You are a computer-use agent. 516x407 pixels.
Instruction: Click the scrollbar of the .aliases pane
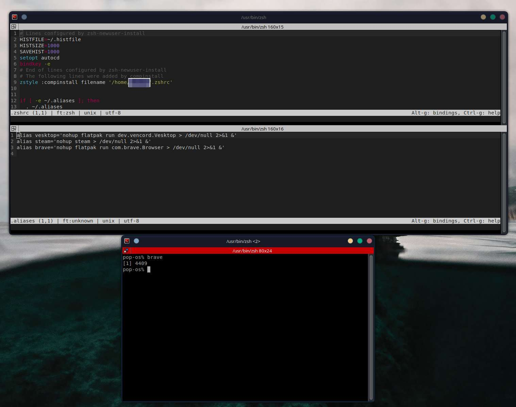[504, 183]
